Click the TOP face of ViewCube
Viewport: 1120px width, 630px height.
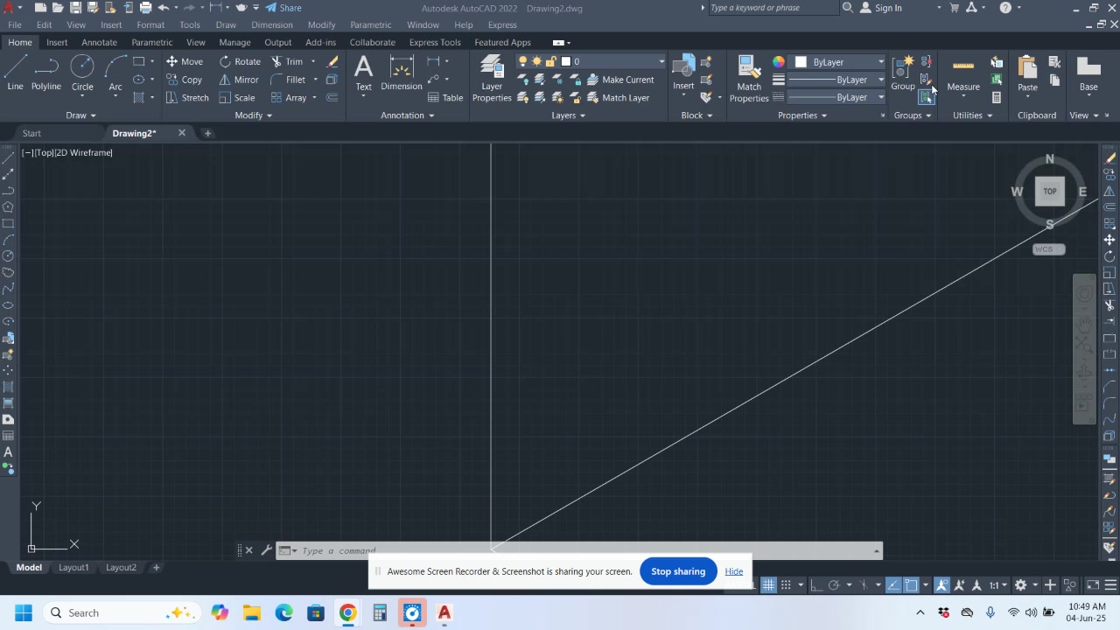(x=1050, y=192)
